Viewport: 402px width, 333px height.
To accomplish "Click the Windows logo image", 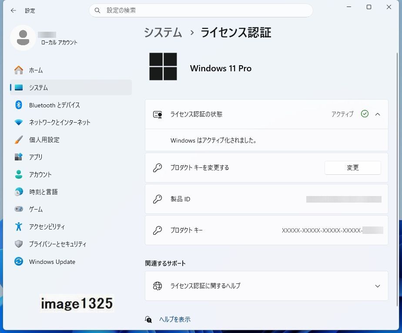I will [163, 67].
